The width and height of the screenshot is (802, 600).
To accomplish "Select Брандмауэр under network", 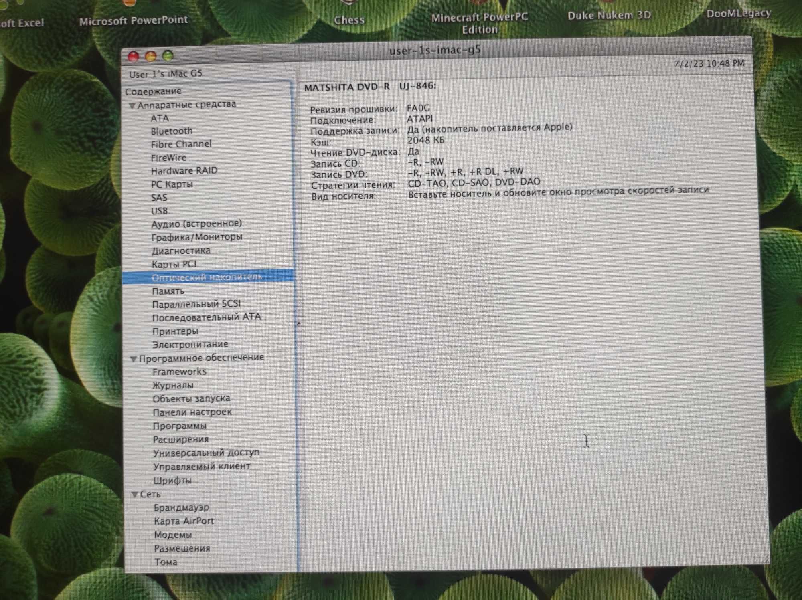I will pos(181,508).
